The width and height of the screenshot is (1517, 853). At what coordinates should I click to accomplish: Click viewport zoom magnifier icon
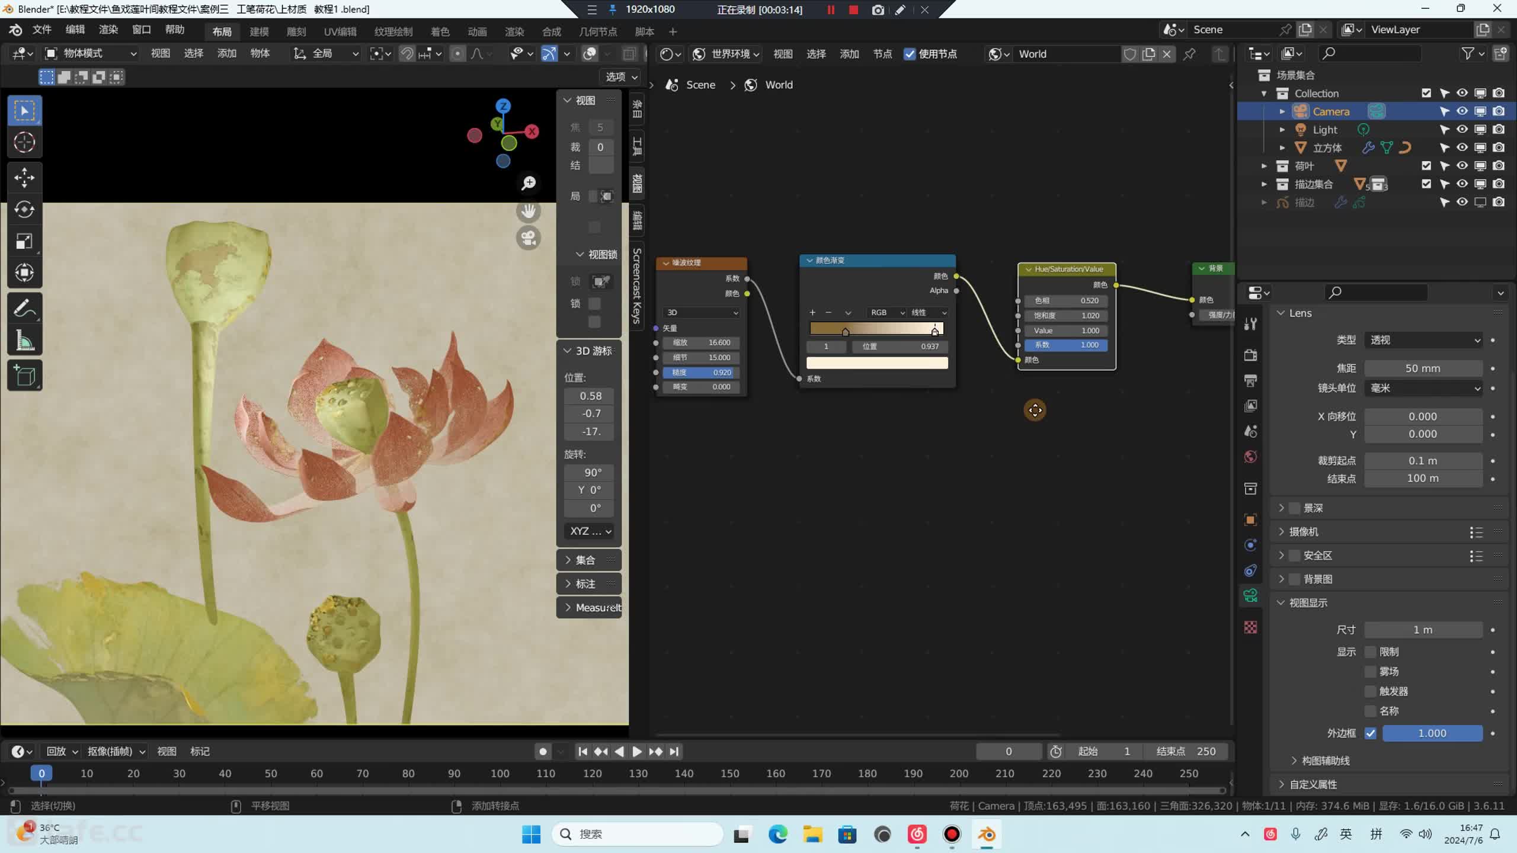click(x=529, y=183)
